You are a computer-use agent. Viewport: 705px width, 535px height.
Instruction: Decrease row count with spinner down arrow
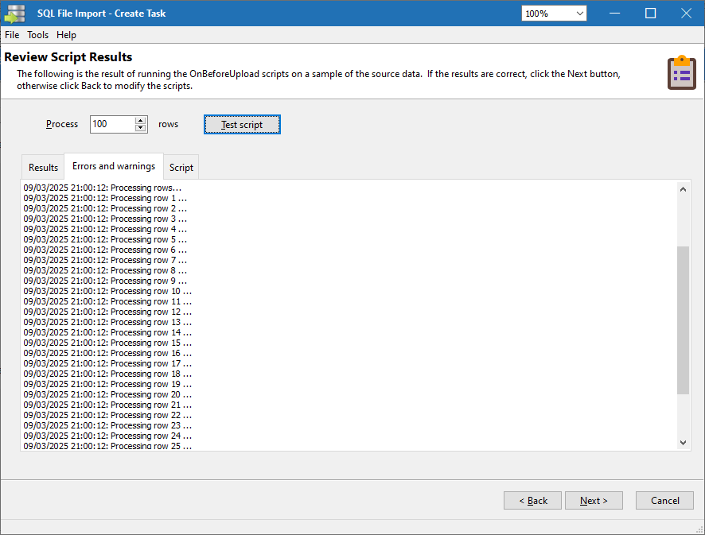click(141, 128)
